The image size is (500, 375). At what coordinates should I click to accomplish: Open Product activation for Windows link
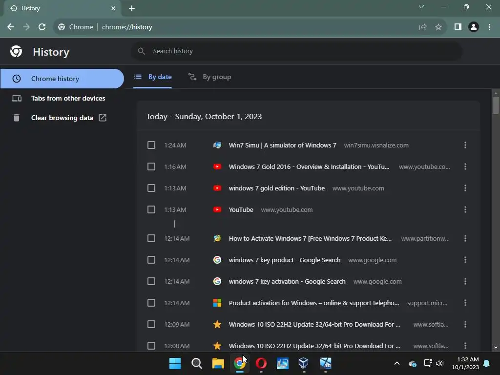[x=314, y=303]
